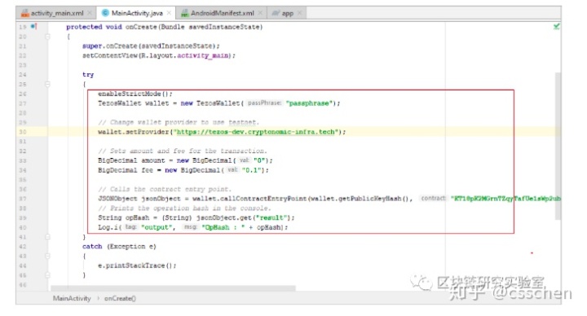Click the try keyword
The height and width of the screenshot is (316, 587).
pyautogui.click(x=88, y=75)
